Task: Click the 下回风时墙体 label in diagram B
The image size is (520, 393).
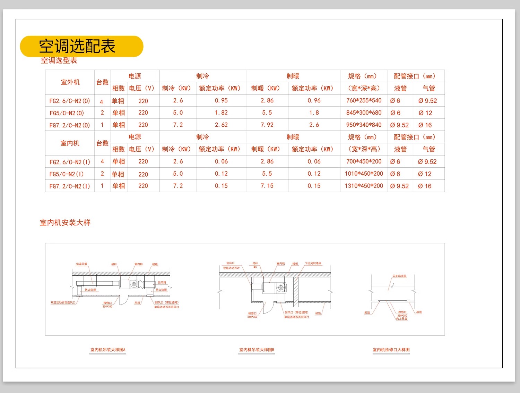Action: 313,264
